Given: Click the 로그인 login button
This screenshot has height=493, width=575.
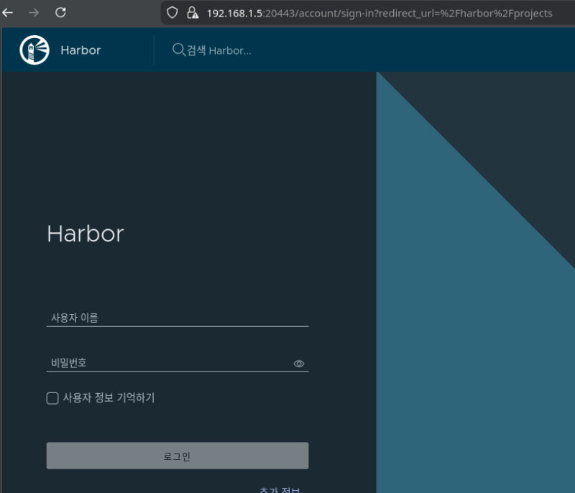Looking at the screenshot, I should (x=178, y=456).
